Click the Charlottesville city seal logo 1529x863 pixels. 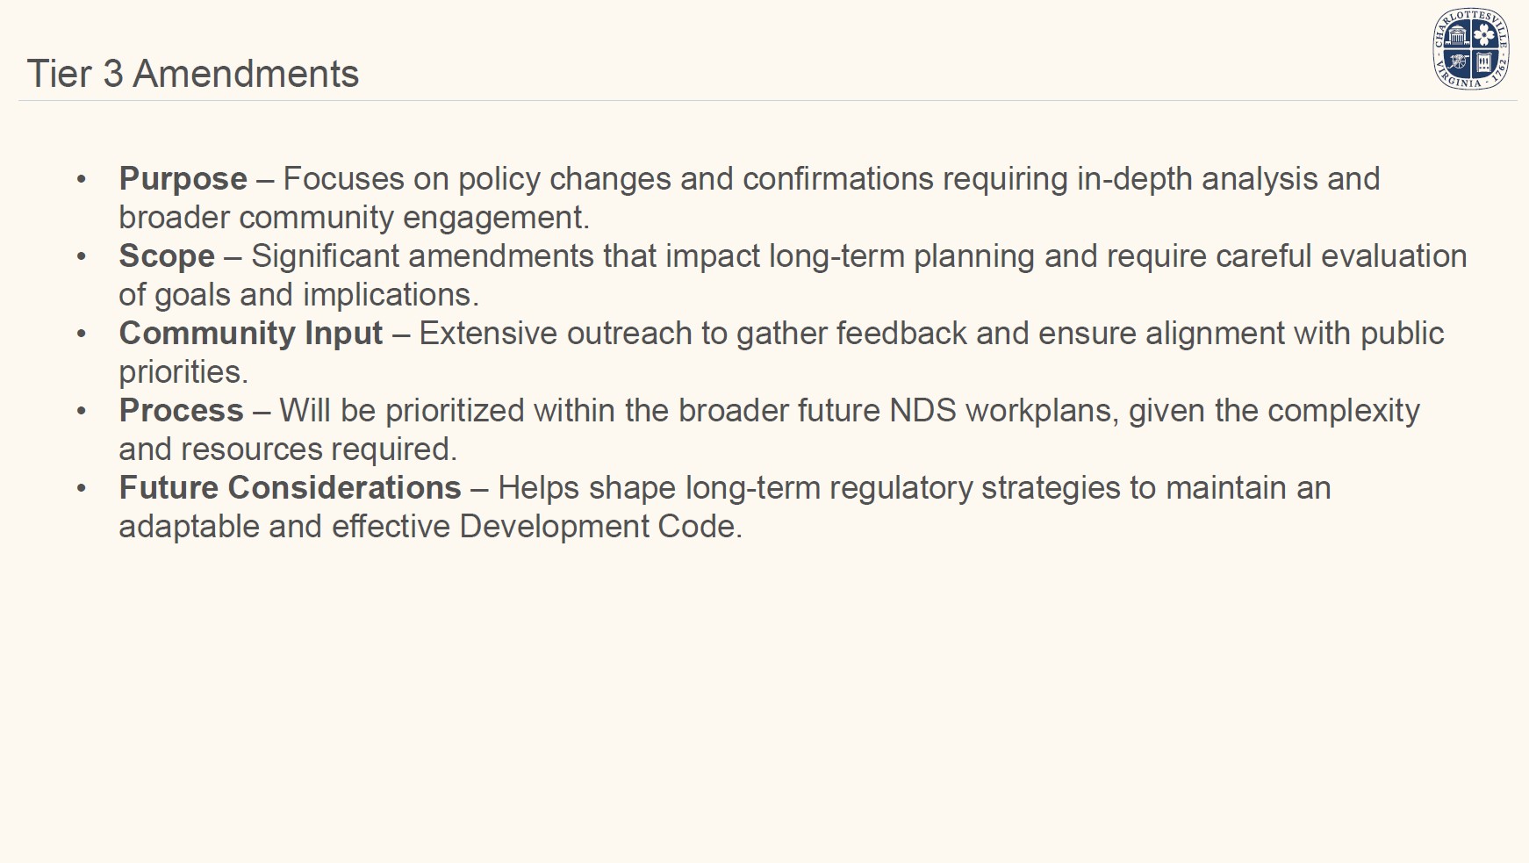point(1471,49)
